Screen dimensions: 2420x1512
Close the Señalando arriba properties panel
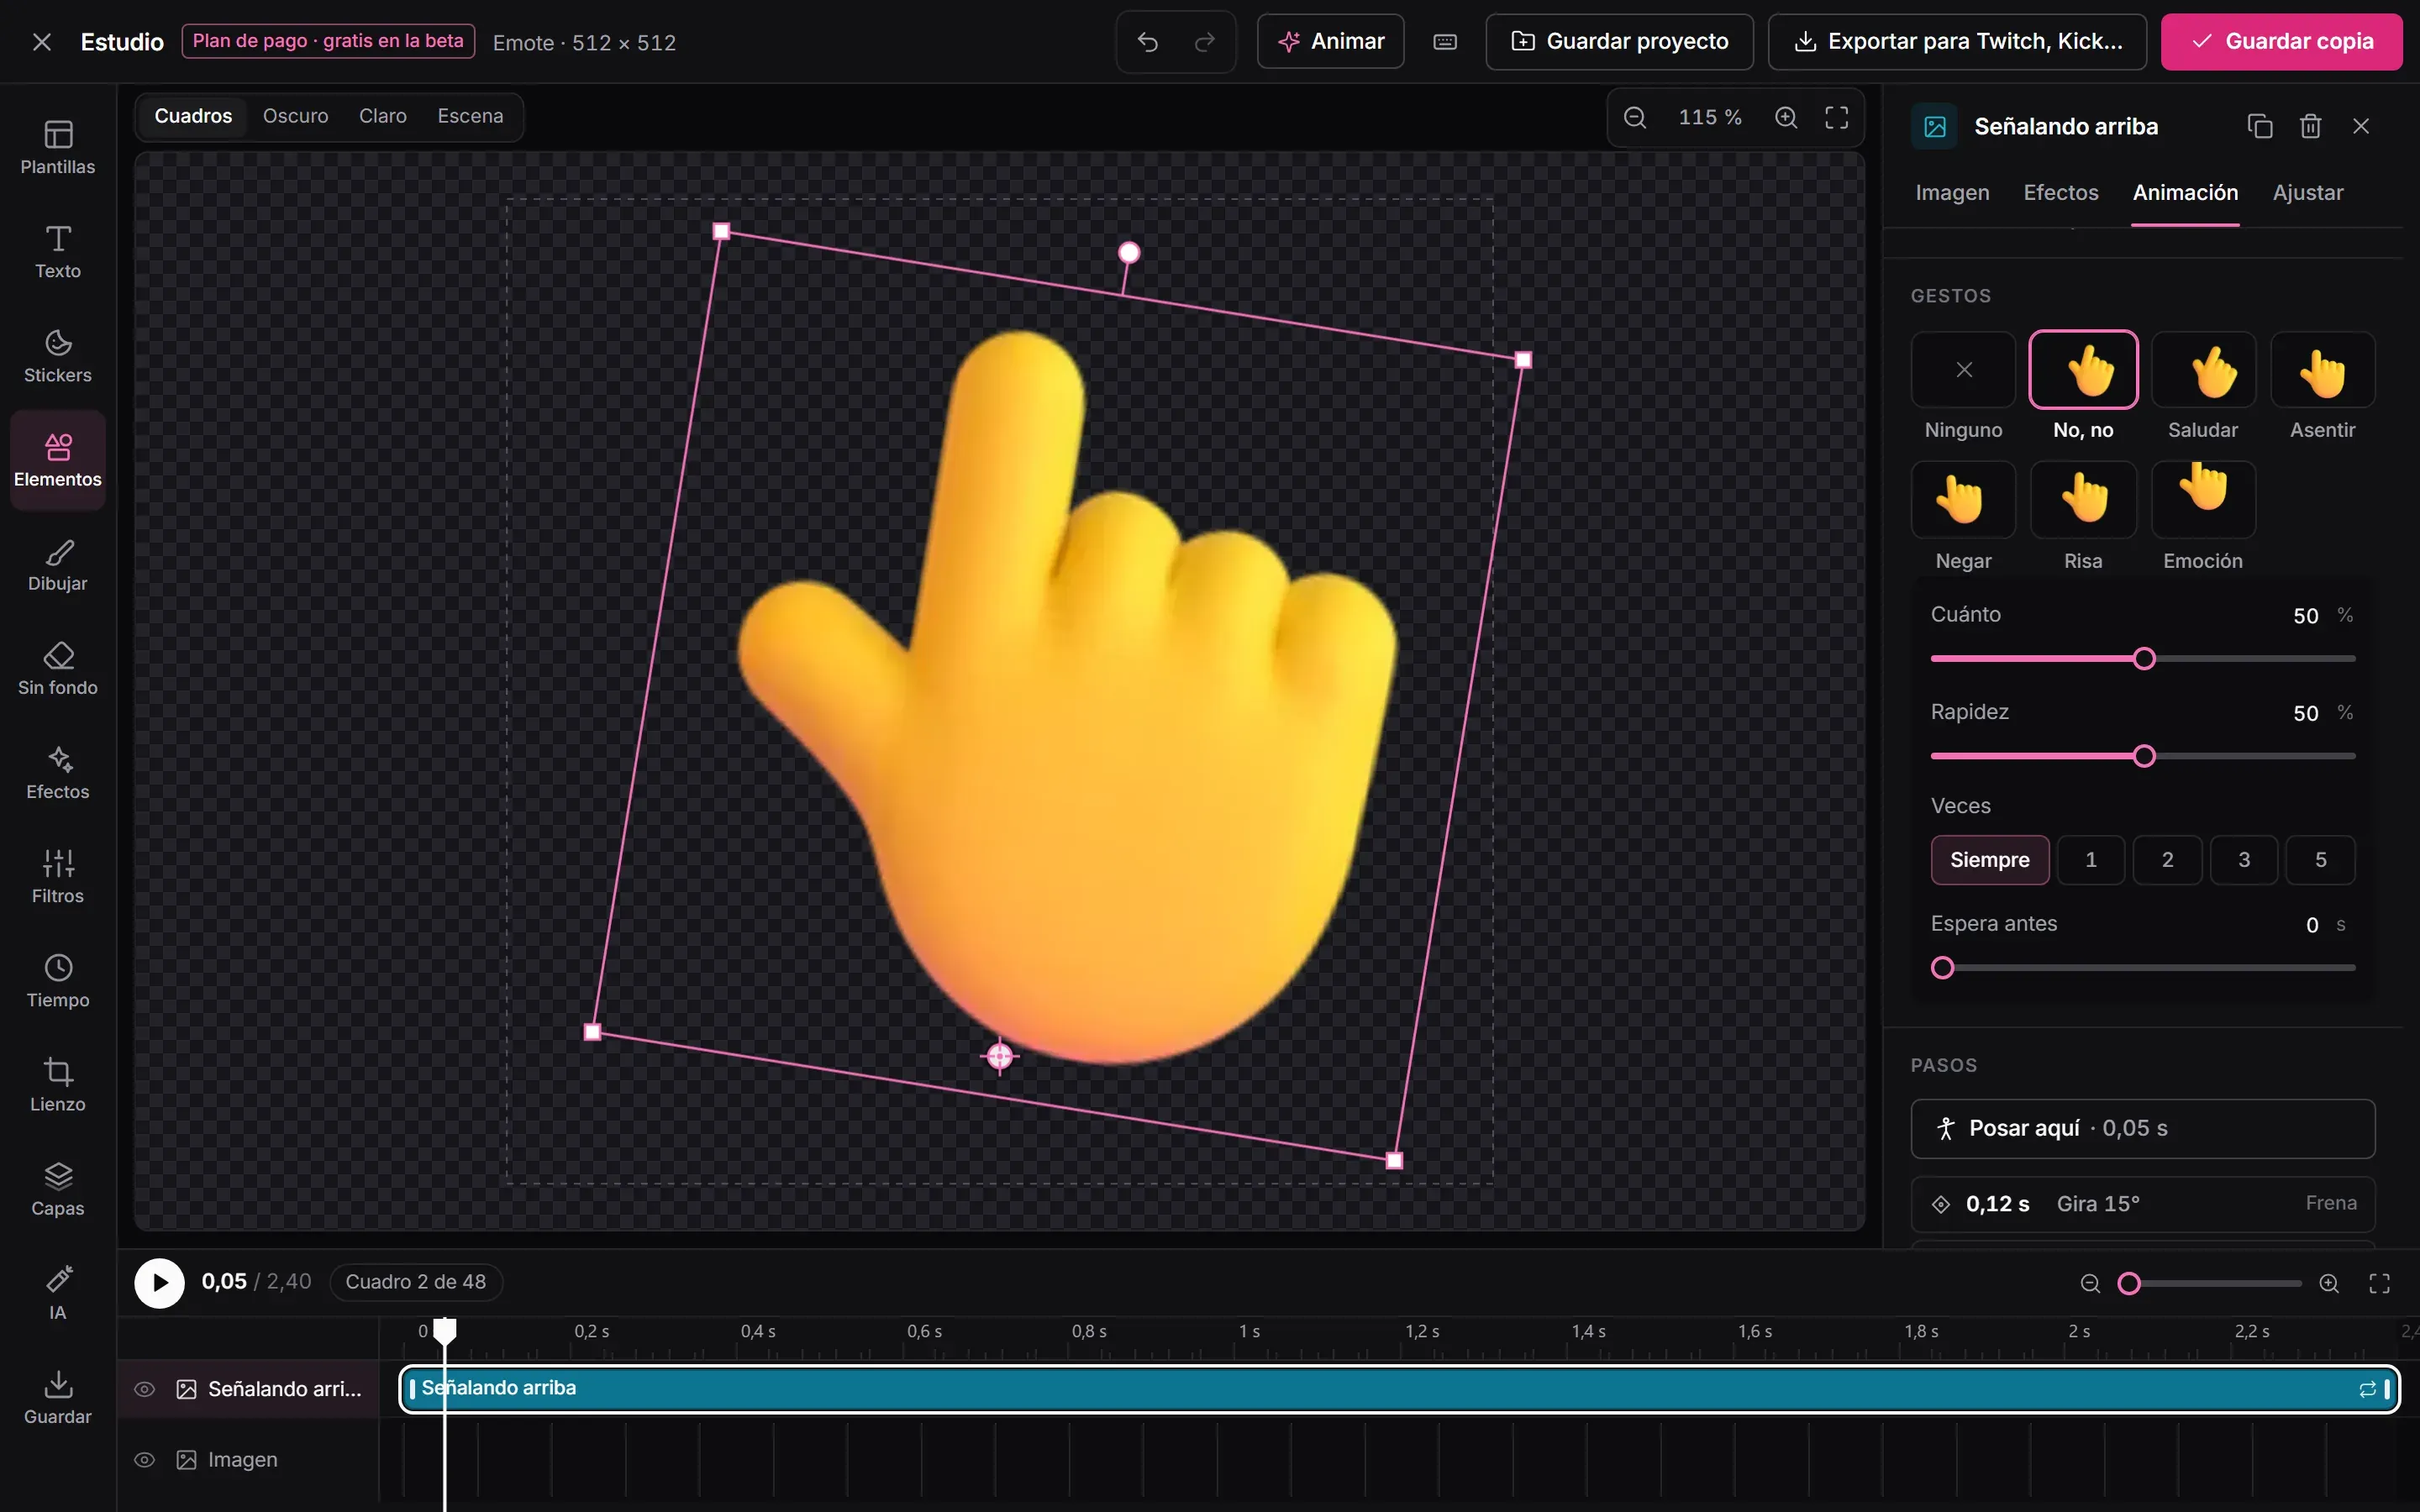[2361, 126]
